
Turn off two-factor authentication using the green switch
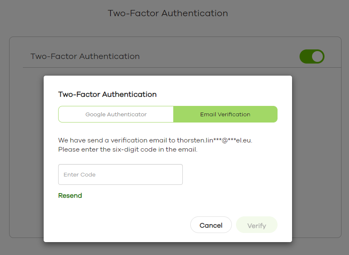coord(312,56)
